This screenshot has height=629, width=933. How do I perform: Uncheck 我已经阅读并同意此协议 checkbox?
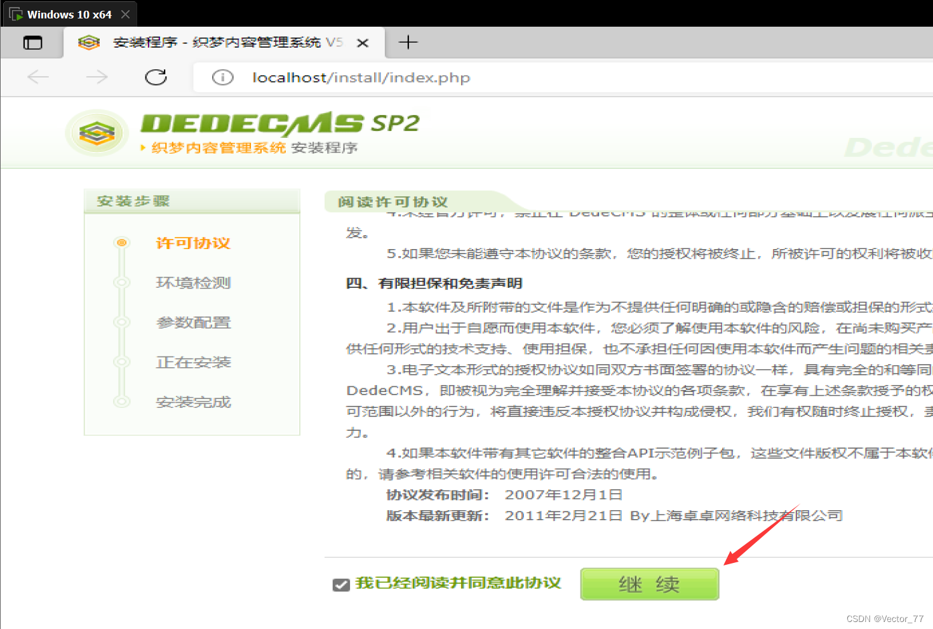(341, 585)
